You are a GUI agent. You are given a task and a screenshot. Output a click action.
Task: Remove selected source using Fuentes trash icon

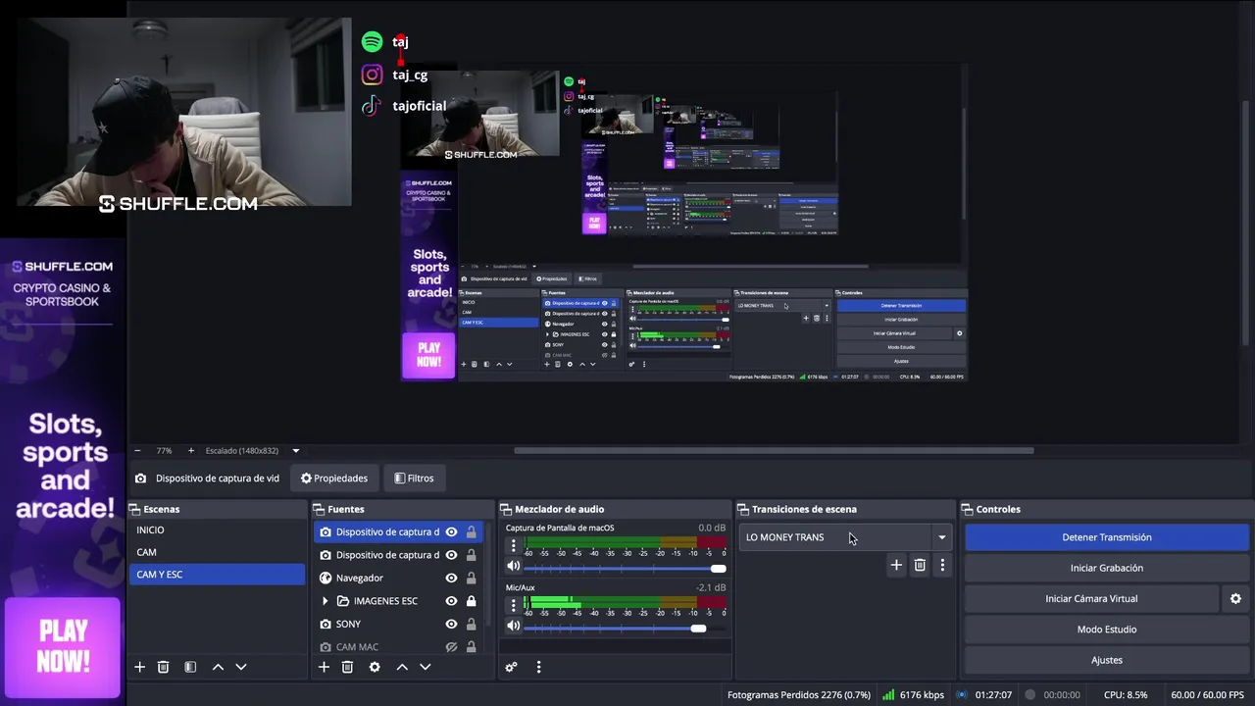click(x=347, y=667)
